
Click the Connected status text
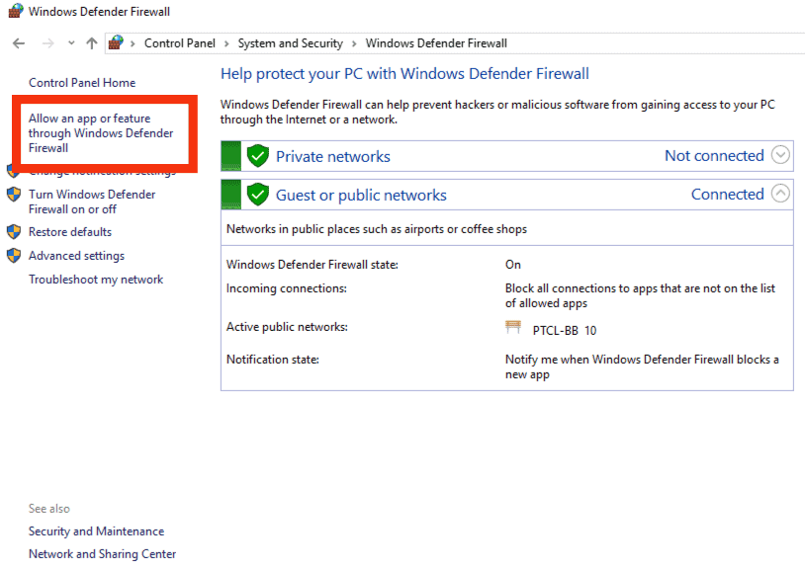728,194
